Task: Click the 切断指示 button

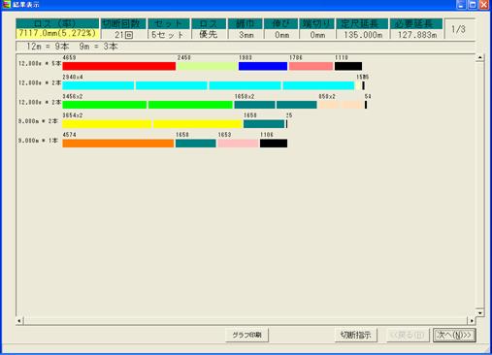Action: (x=355, y=335)
